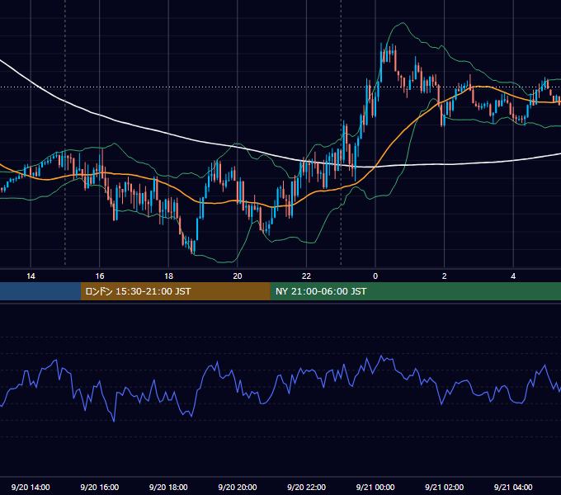Click the 9/20 14:00 time label
Screen dimensions: 561x495
[x=31, y=487]
